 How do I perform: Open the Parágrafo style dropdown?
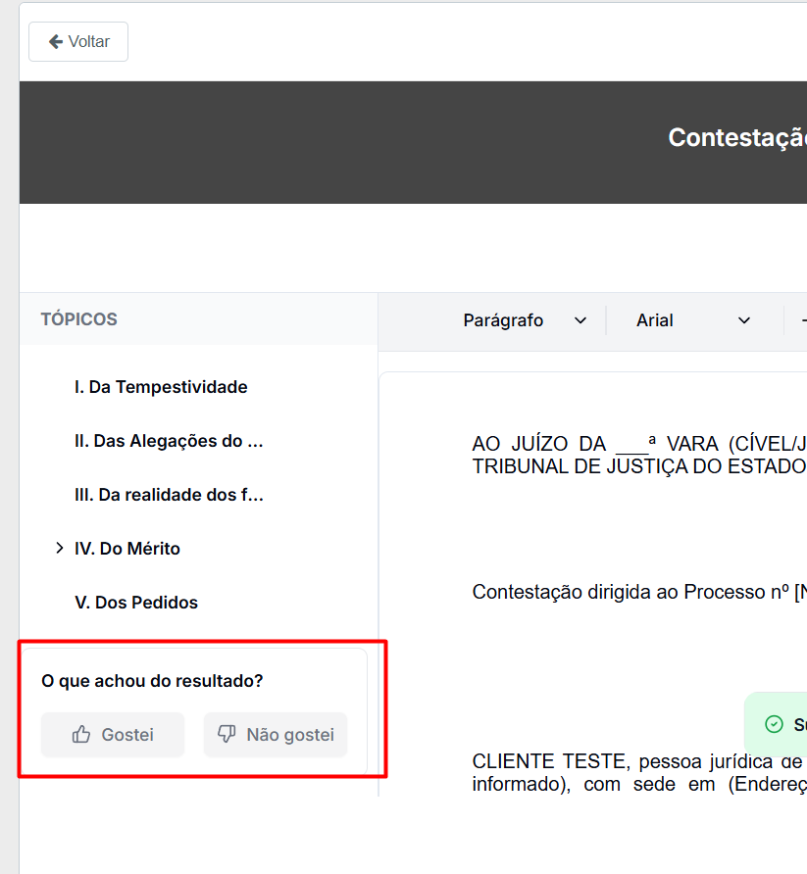[525, 320]
